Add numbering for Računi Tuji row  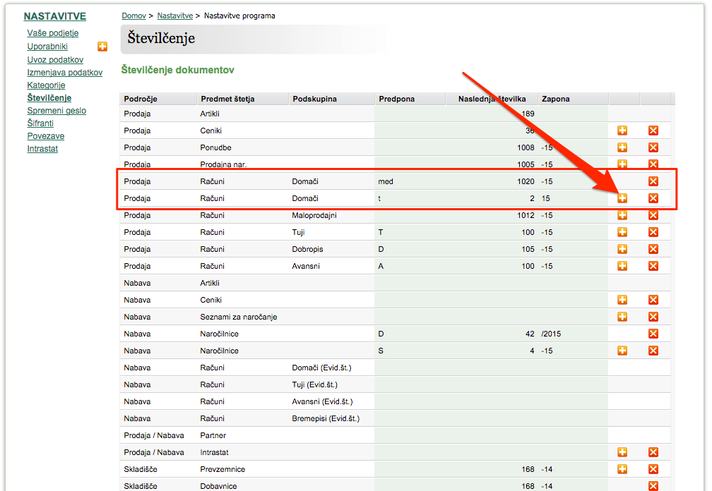point(622,232)
